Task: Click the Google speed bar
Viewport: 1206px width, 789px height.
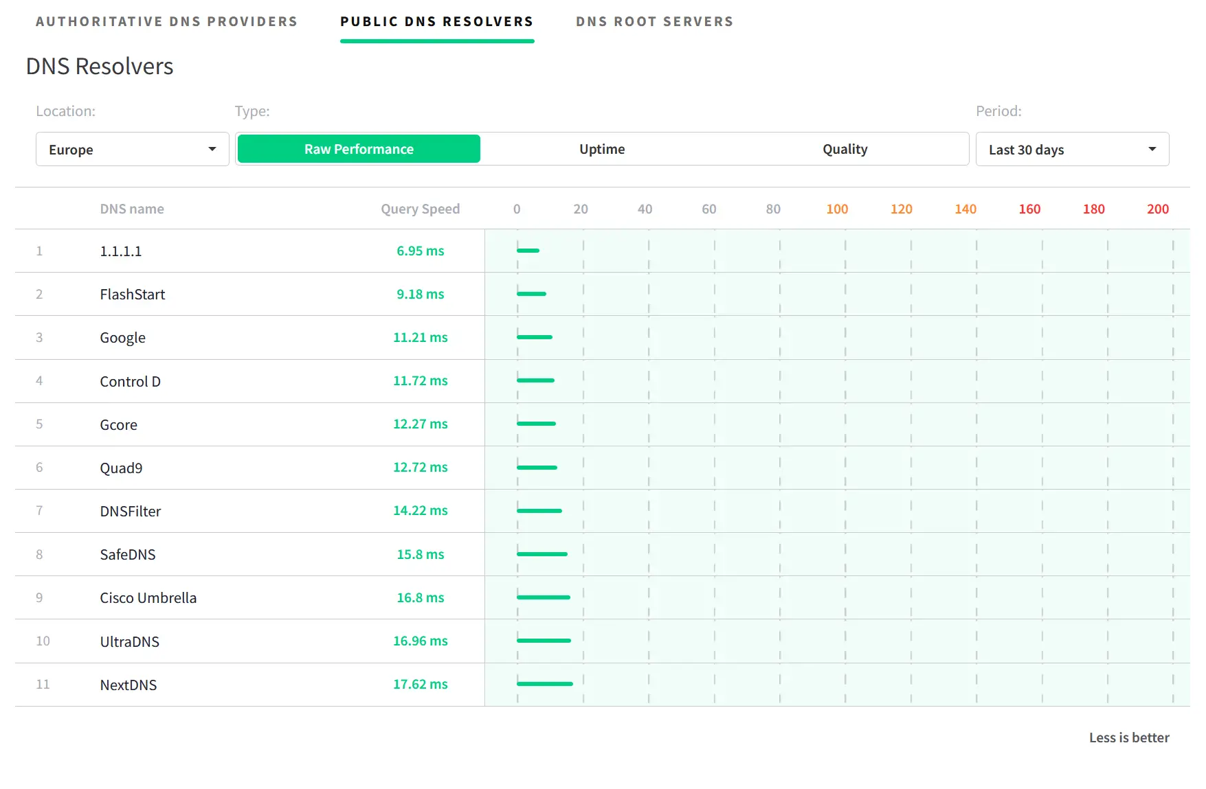Action: pyautogui.click(x=535, y=337)
